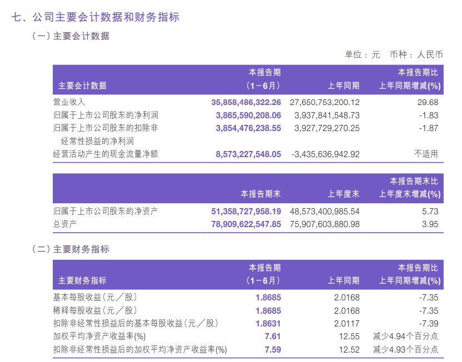
Task: Click the unit note 单位:元 币种:人民币
Action: point(394,54)
